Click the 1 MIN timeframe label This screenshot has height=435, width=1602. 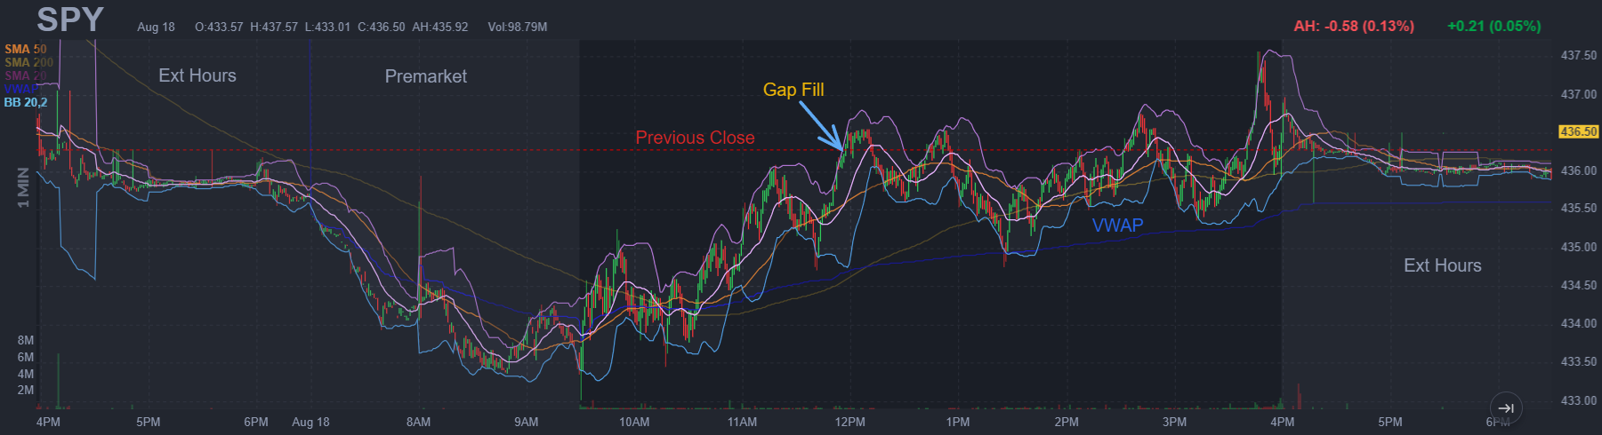coord(23,187)
